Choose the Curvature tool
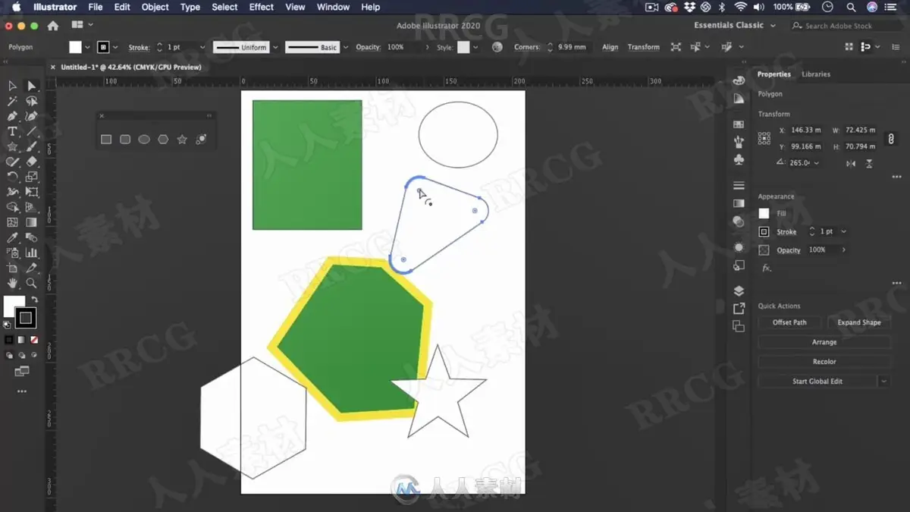The width and height of the screenshot is (910, 512). pyautogui.click(x=31, y=116)
